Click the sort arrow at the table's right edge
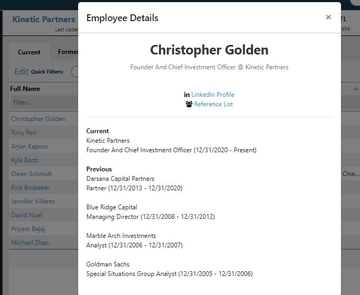The height and width of the screenshot is (295, 360). click(356, 88)
